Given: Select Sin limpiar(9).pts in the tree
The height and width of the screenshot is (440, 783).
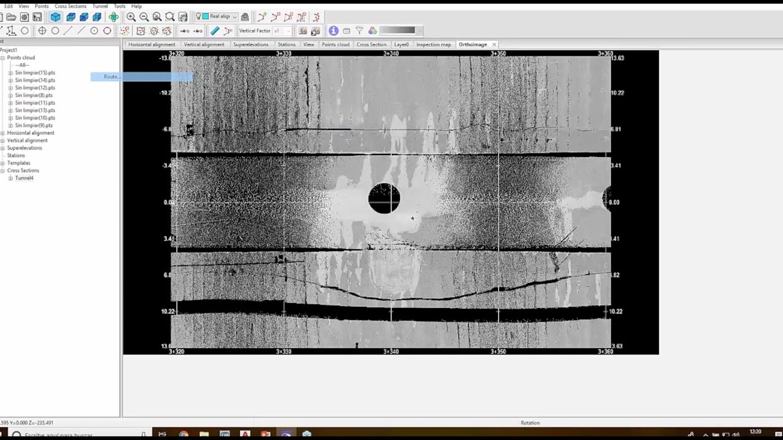Looking at the screenshot, I should point(34,125).
